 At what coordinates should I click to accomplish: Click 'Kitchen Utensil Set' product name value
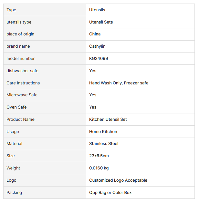click(108, 120)
